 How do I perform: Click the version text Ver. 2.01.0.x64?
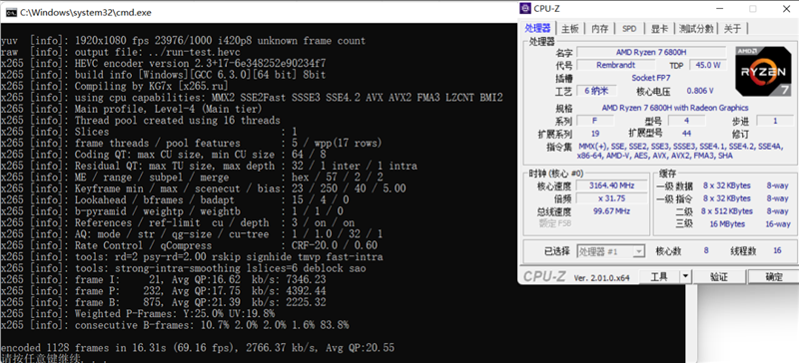tap(601, 277)
